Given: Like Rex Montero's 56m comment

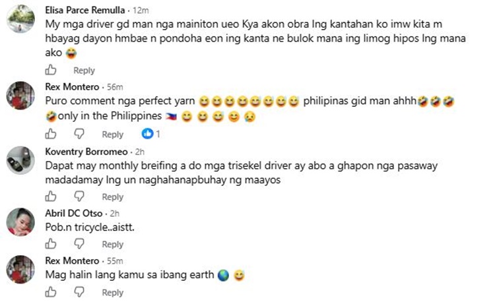Looking at the screenshot, I should 51,134.
